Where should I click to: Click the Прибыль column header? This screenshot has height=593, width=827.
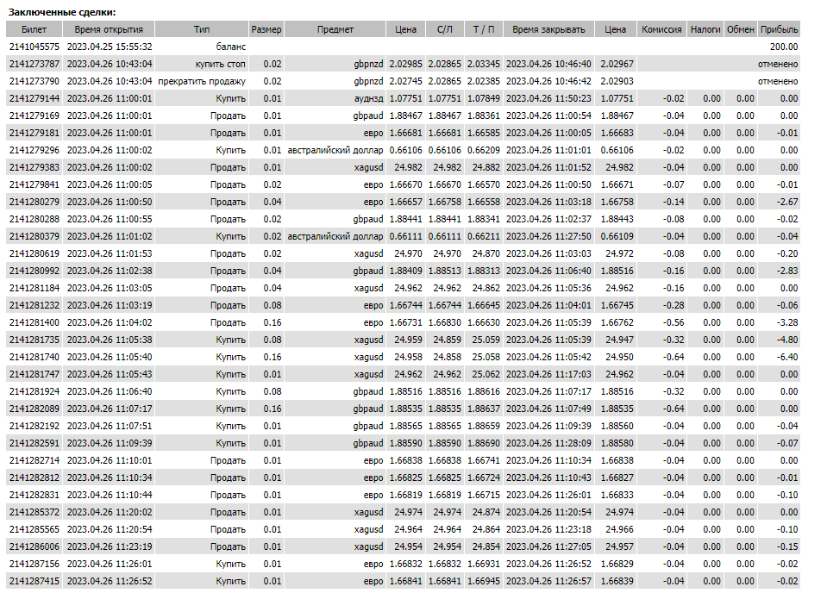780,29
